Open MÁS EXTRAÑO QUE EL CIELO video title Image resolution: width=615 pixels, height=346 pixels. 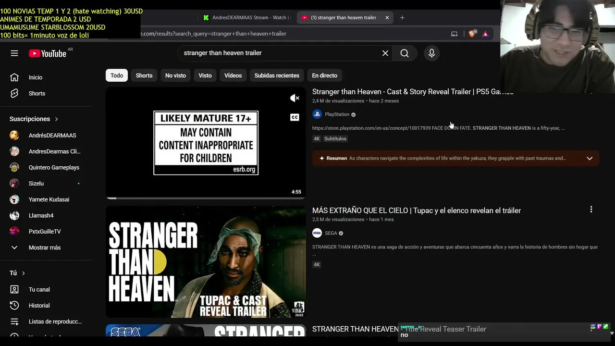[417, 210]
